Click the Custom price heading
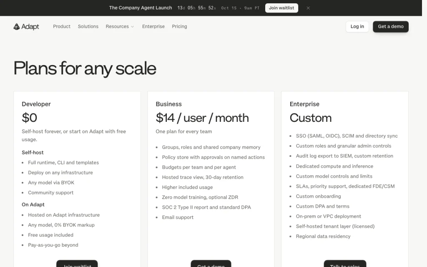 (311, 118)
